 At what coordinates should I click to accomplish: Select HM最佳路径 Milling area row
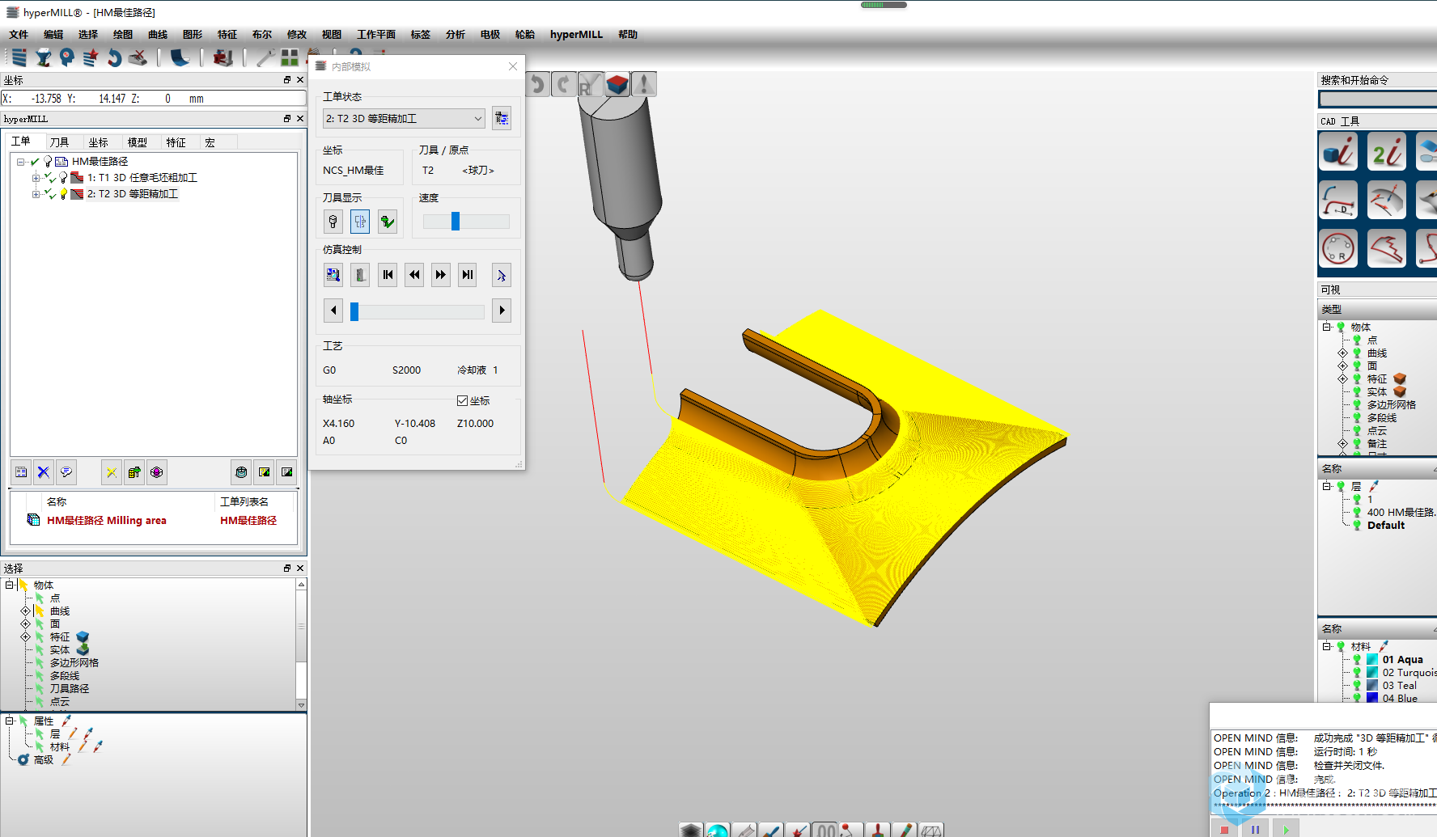154,521
